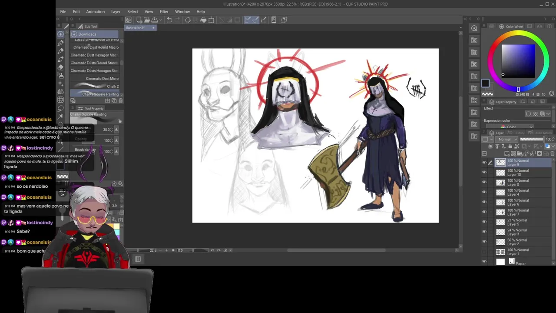The width and height of the screenshot is (556, 313).
Task: Delete the selected sub tool
Action: click(120, 101)
